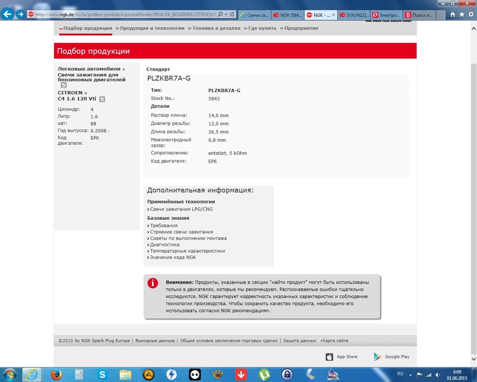Open the Favorites star icon
Screen dimensions: 477x382
pyautogui.click(x=462, y=14)
